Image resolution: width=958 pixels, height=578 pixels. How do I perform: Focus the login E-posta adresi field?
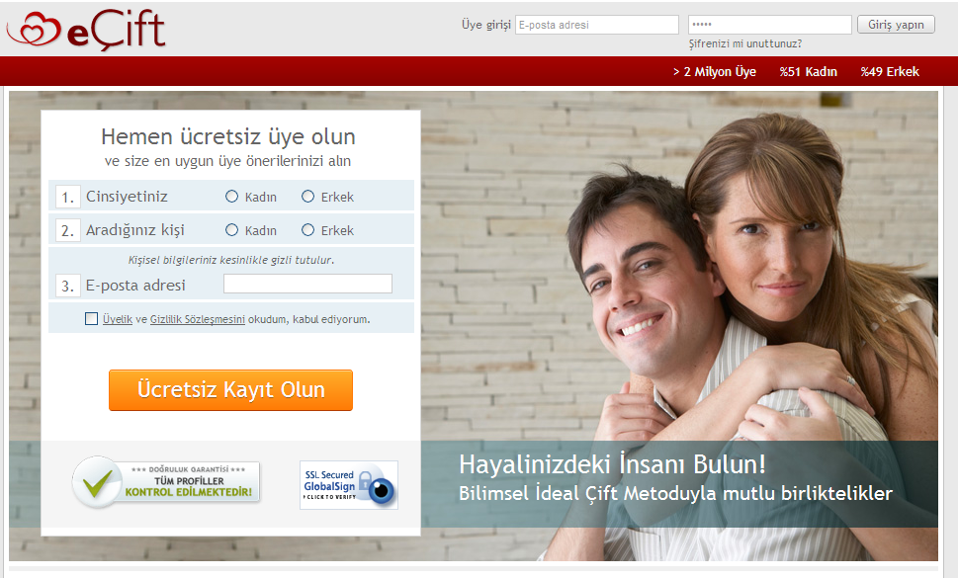pyautogui.click(x=597, y=25)
